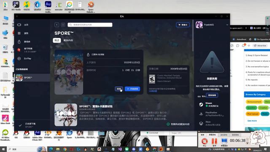Screen dimensions: 270x152
Task: Click the manage button beside Play
Action: coord(119,89)
